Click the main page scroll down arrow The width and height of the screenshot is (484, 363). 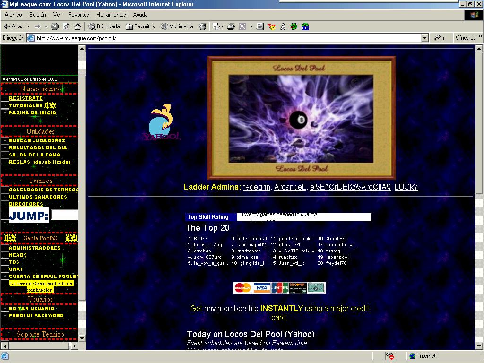pos(479,346)
